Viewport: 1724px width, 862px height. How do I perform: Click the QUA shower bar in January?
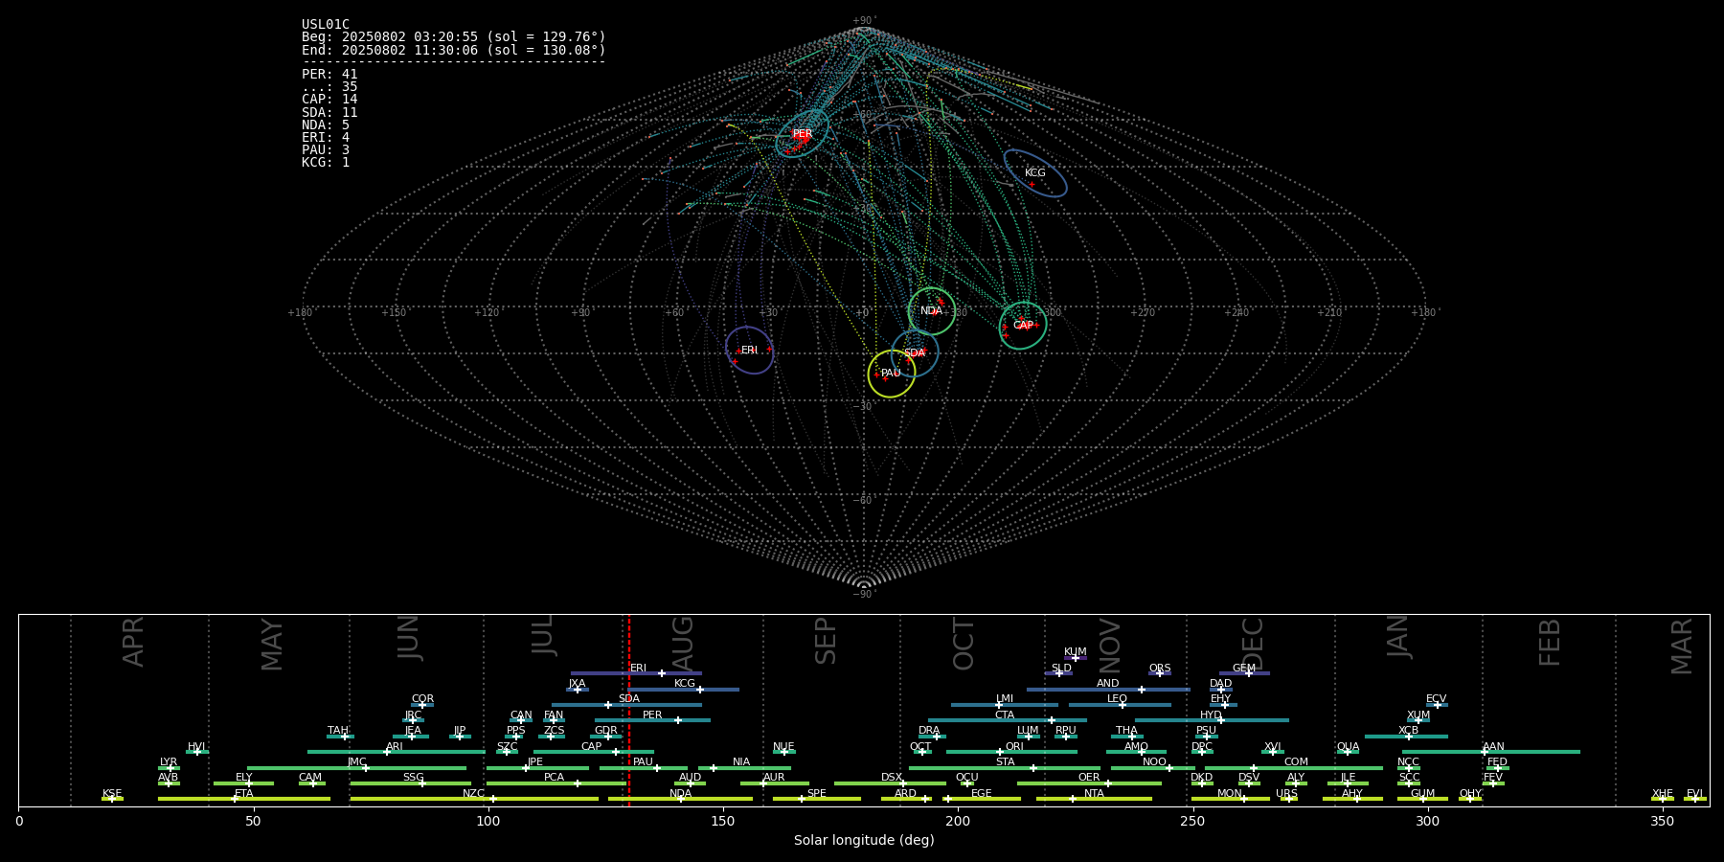(1348, 752)
